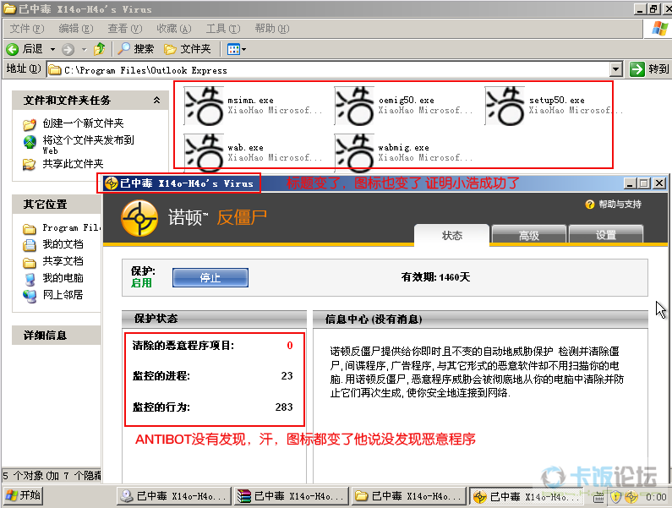This screenshot has height=508, width=672.
Task: Switch to the Norton taskbar window
Action: (526, 496)
